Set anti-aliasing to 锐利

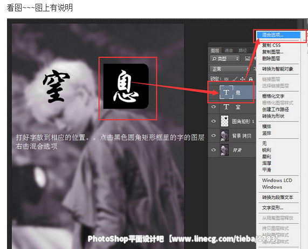tap(266, 150)
